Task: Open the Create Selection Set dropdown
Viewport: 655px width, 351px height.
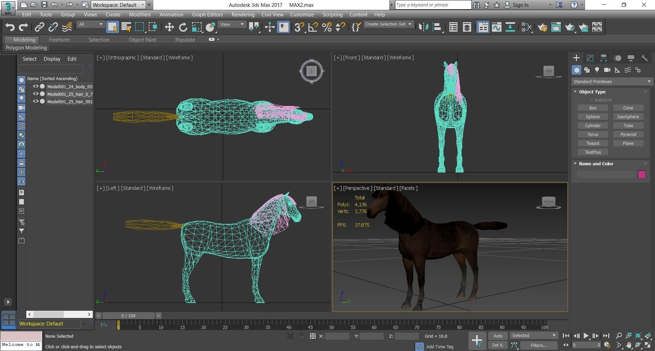Action: [x=388, y=24]
